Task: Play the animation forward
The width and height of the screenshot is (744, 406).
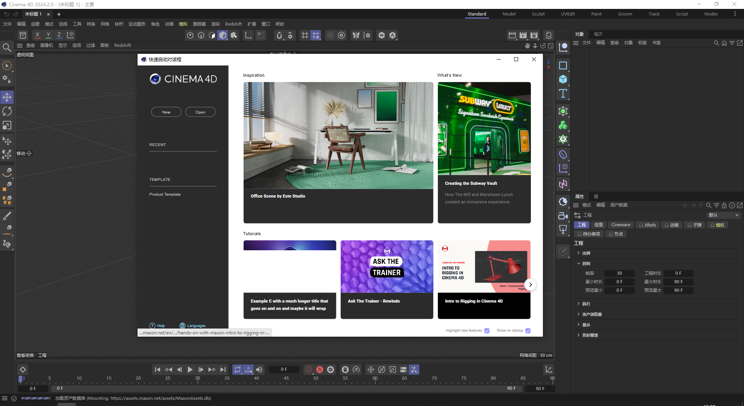Action: [x=190, y=370]
